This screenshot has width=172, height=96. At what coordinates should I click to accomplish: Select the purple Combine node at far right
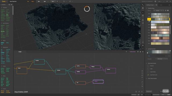point(110,71)
